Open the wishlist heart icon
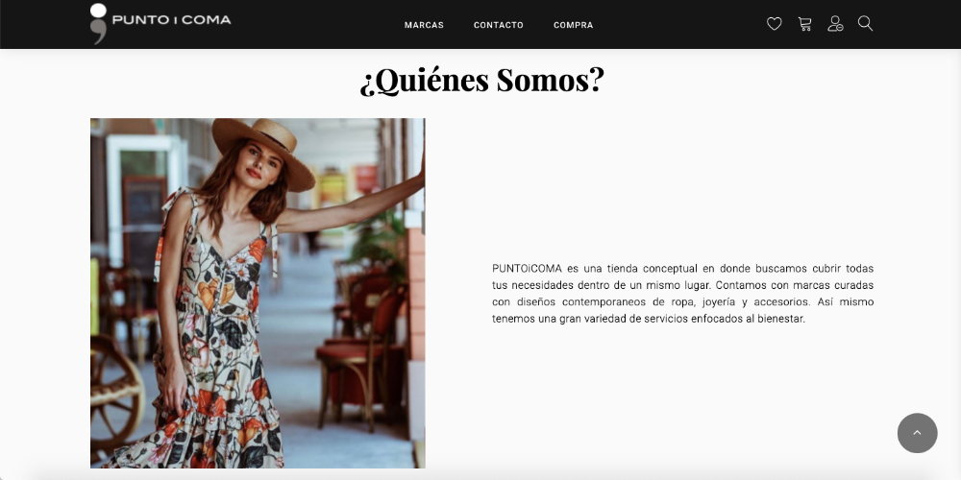The height and width of the screenshot is (480, 961). 774,24
